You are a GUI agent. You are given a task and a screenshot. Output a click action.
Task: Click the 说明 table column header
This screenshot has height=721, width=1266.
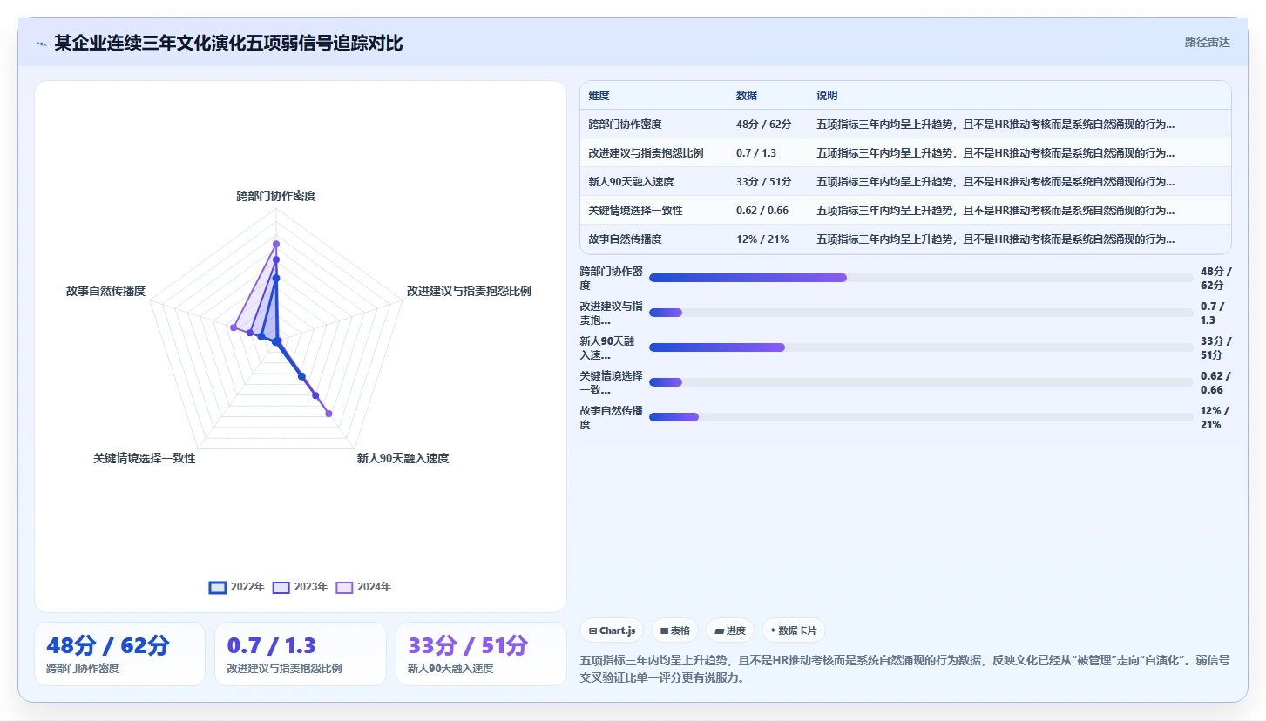click(827, 96)
